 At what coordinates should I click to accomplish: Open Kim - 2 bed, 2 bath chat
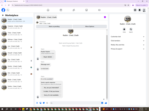click(17, 74)
